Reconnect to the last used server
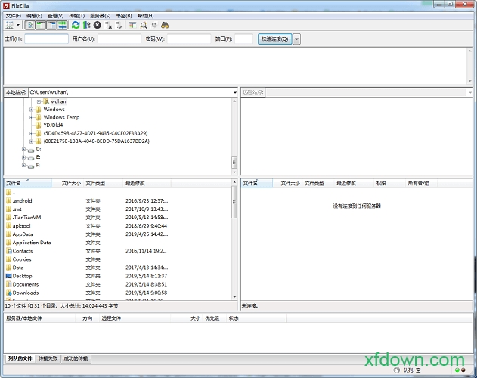Screen dimensions: 477x378 point(119,25)
